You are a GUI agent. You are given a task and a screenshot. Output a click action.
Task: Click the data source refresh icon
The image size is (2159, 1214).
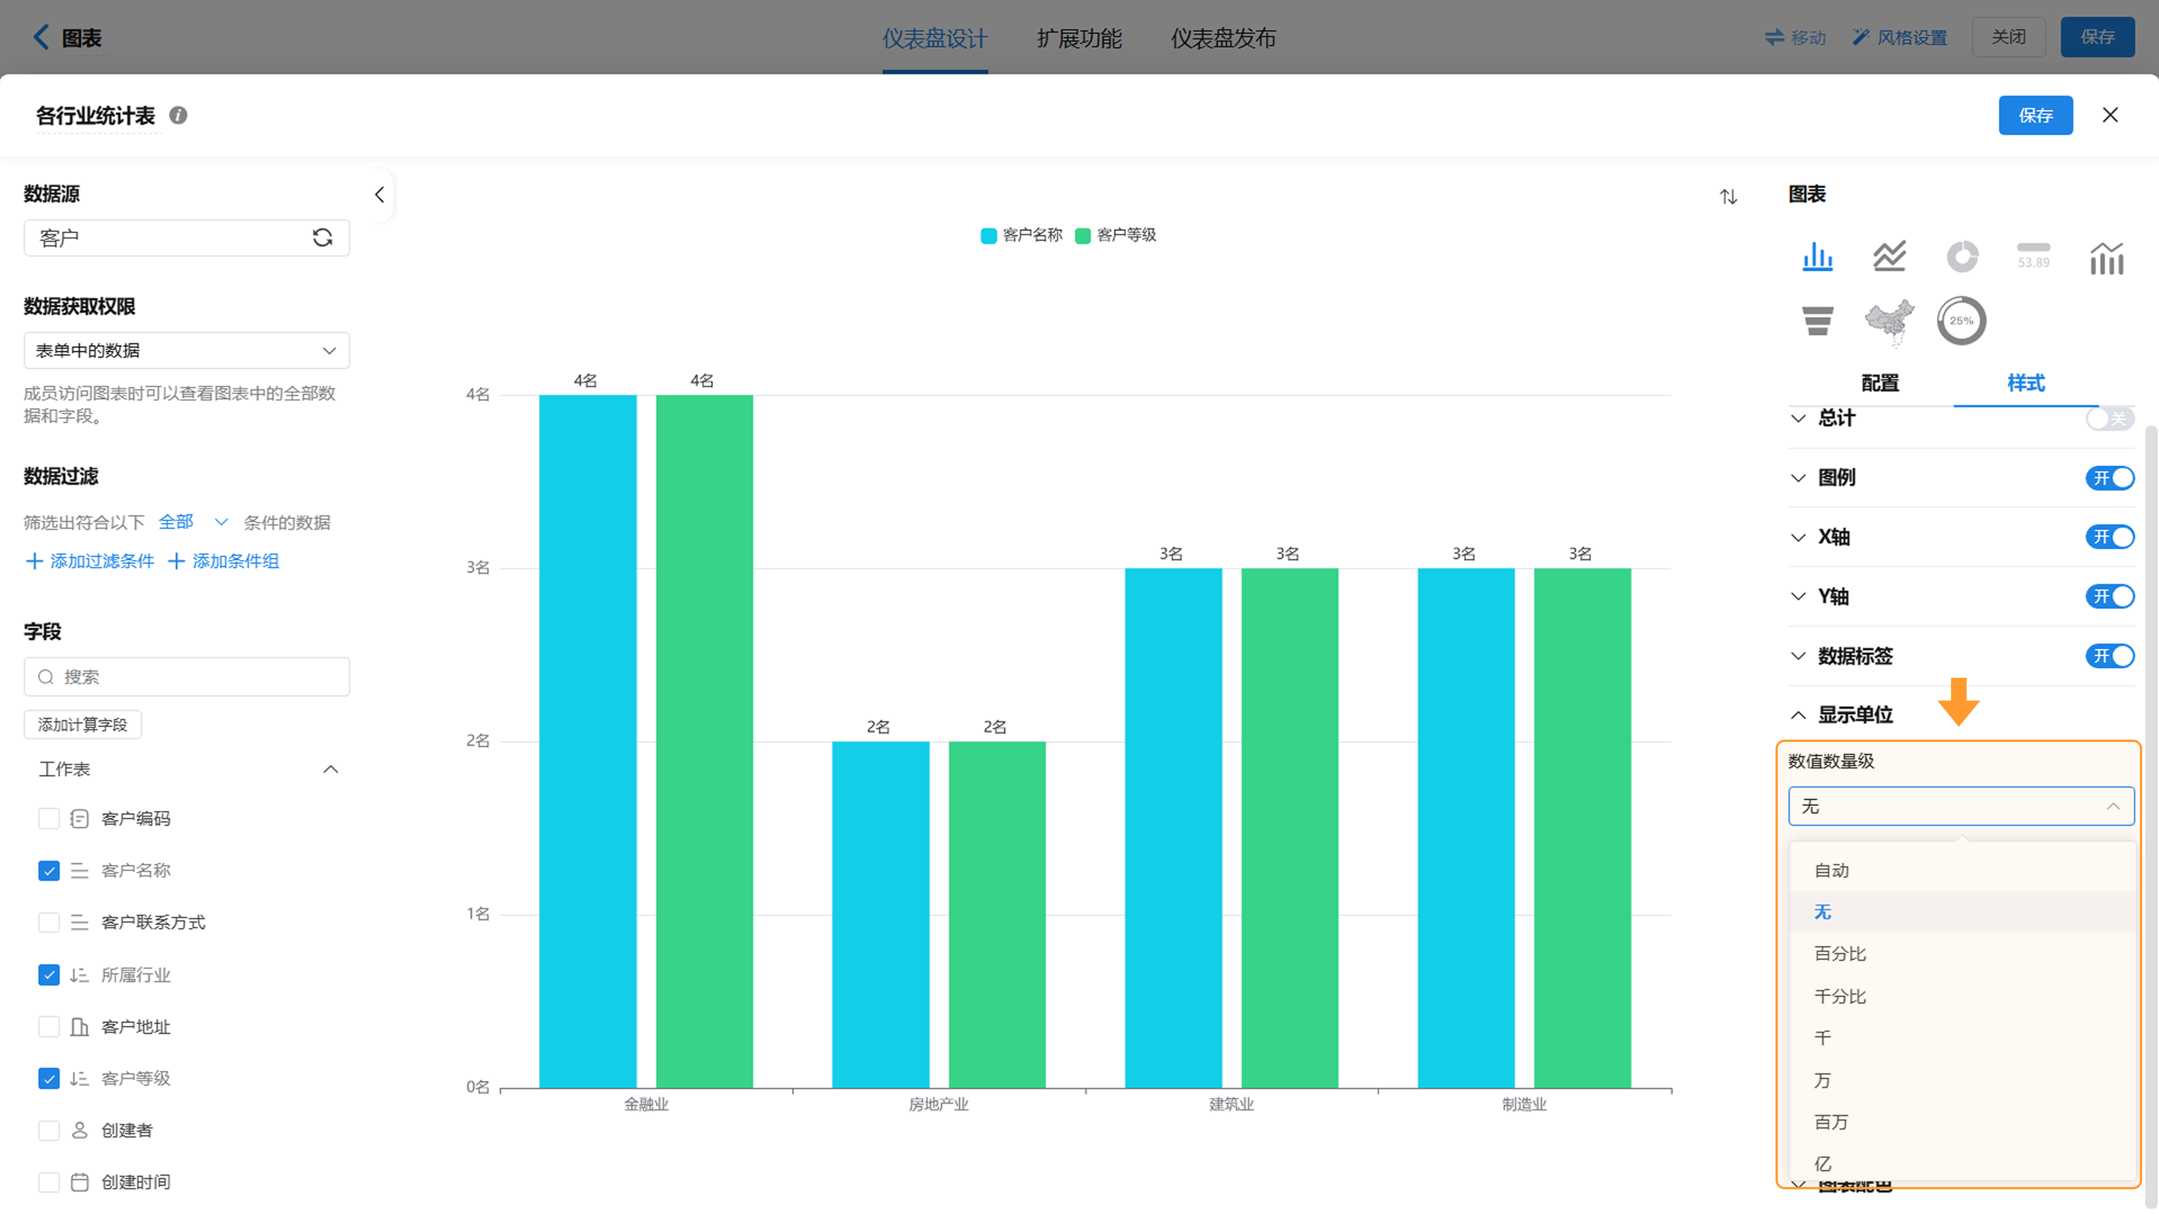[x=323, y=238]
